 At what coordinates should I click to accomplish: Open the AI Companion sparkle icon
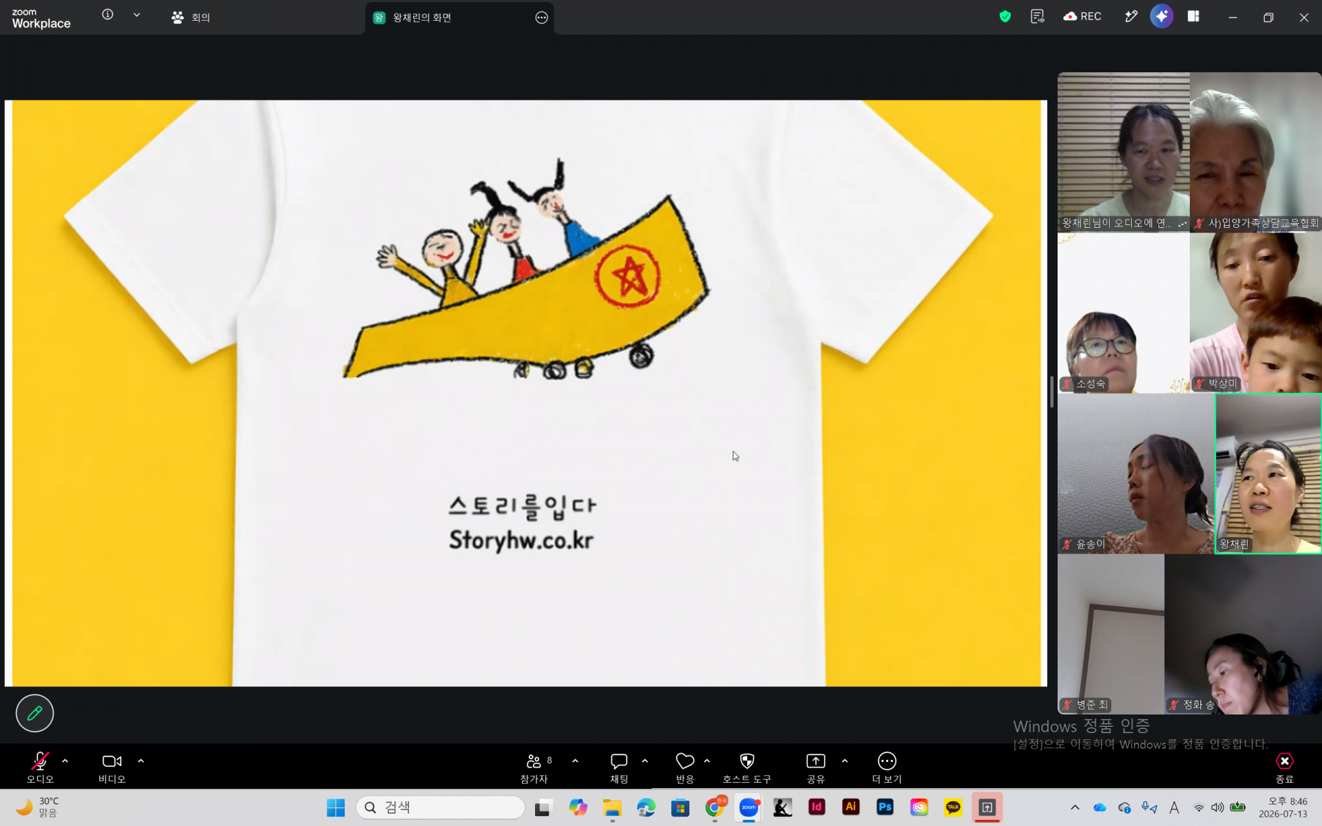(1162, 17)
